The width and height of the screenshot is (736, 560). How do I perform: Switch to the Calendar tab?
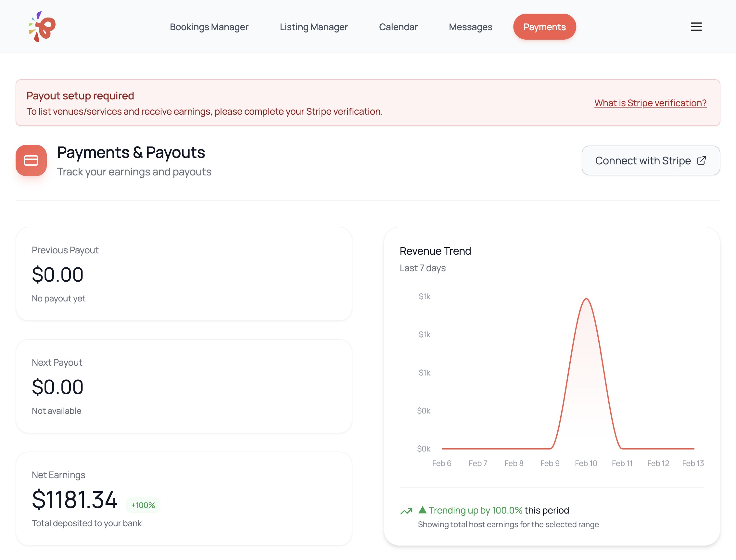point(398,27)
